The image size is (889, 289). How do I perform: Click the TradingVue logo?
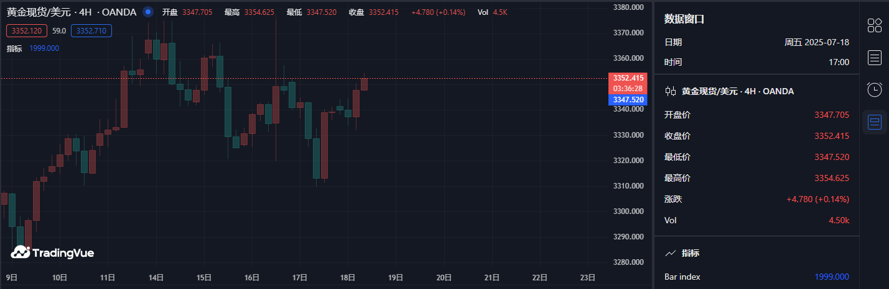(52, 252)
